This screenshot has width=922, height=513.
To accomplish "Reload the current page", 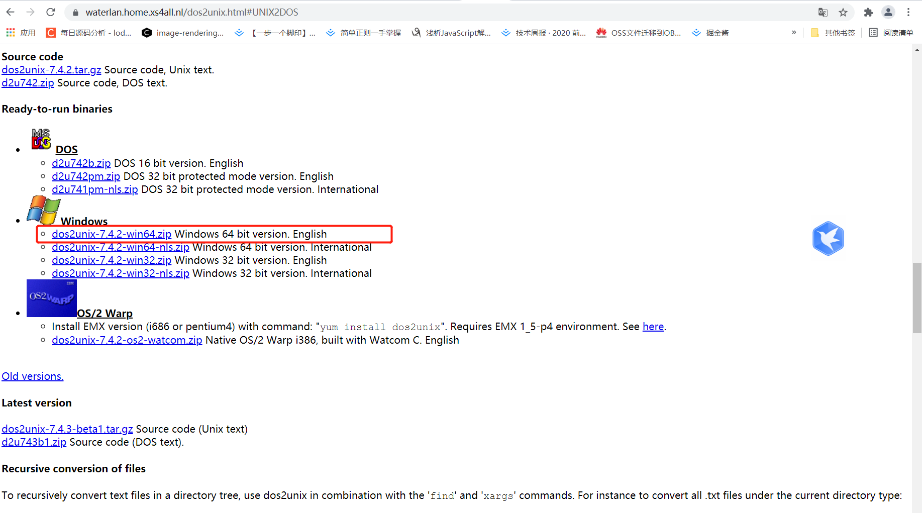I will [50, 12].
